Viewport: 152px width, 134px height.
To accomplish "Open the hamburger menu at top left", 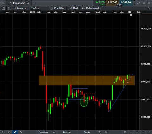I will tap(3, 3).
